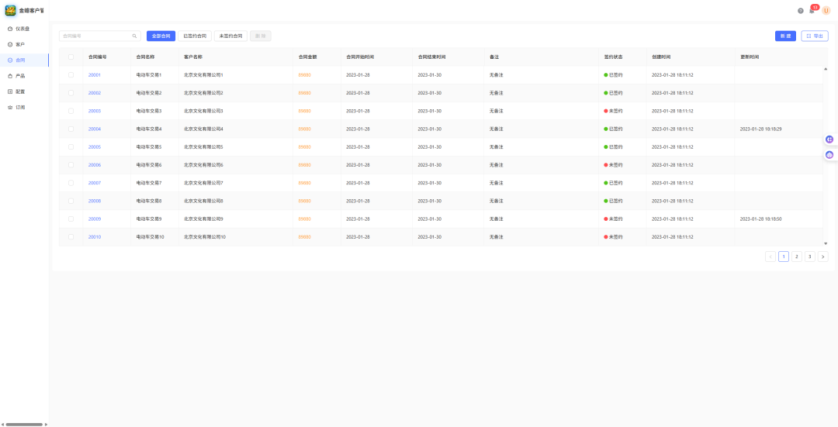Open 订阅 in the sidebar
The width and height of the screenshot is (838, 427).
pyautogui.click(x=25, y=107)
